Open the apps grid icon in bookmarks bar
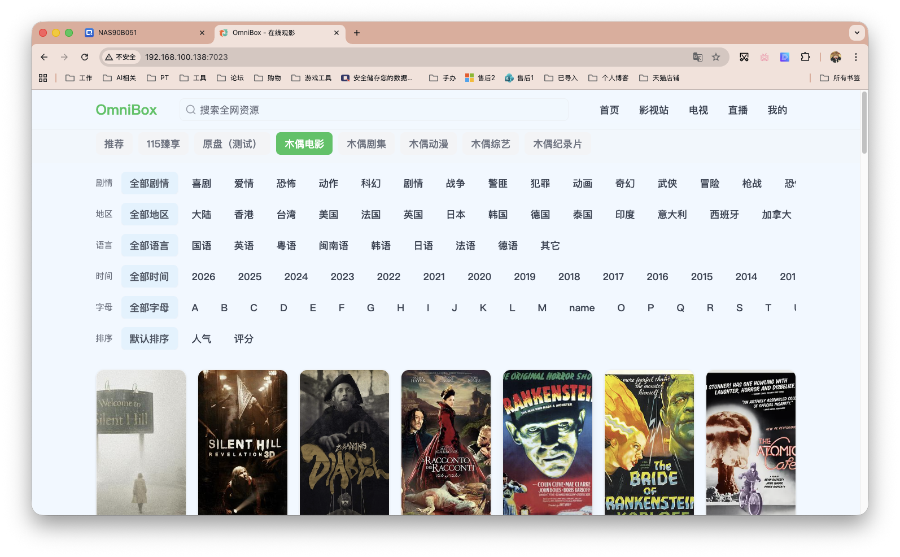 pos(43,78)
